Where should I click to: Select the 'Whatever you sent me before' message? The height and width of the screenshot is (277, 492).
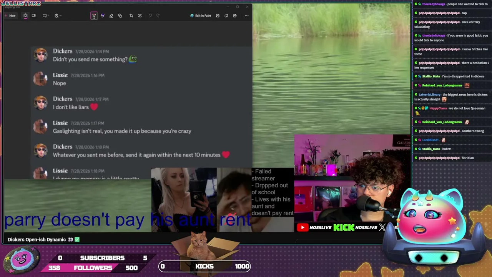136,155
